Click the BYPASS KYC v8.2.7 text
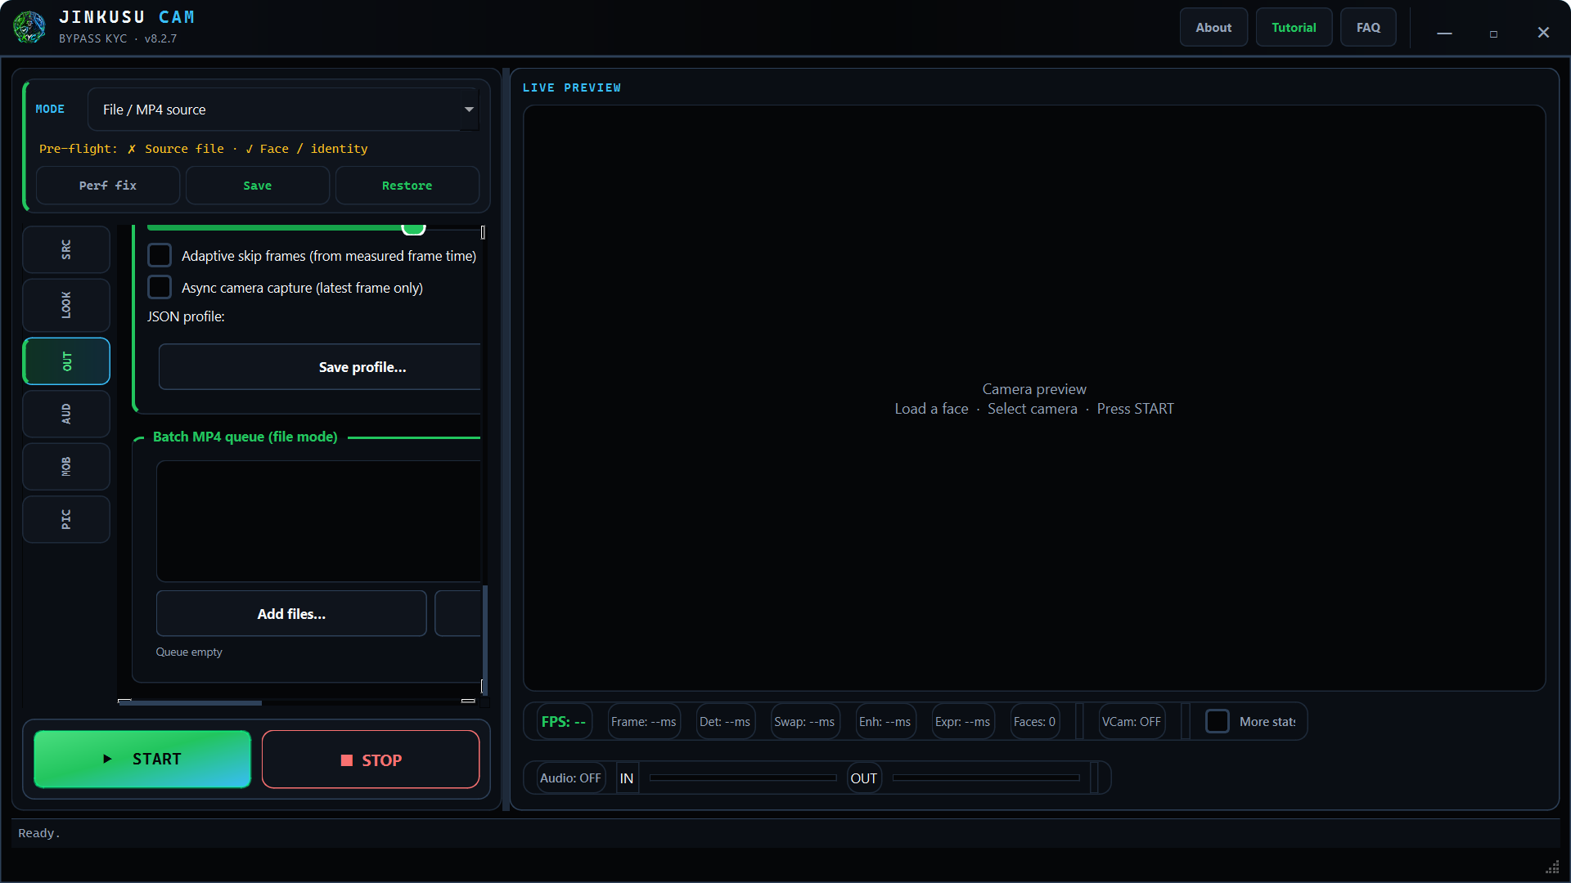Image resolution: width=1571 pixels, height=883 pixels. (x=118, y=38)
